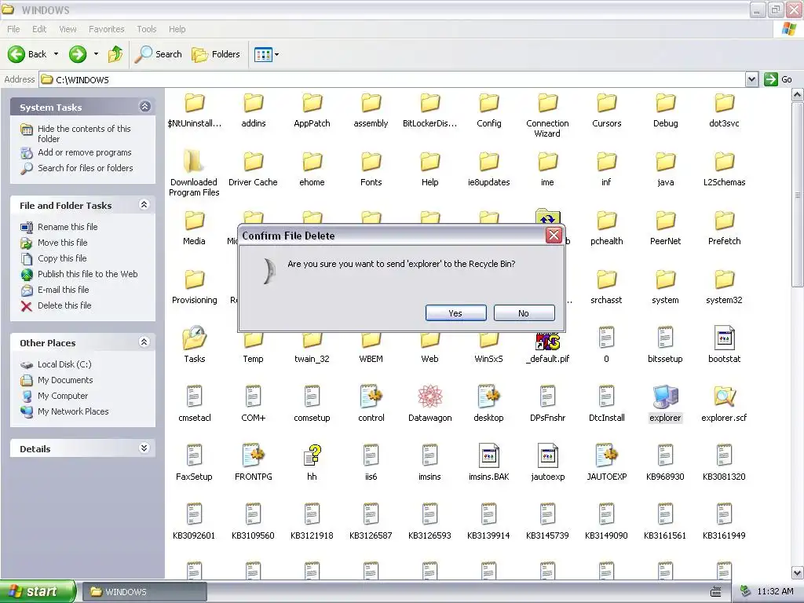This screenshot has height=603, width=804.
Task: Click No in Confirm File Delete dialog
Action: tap(524, 312)
